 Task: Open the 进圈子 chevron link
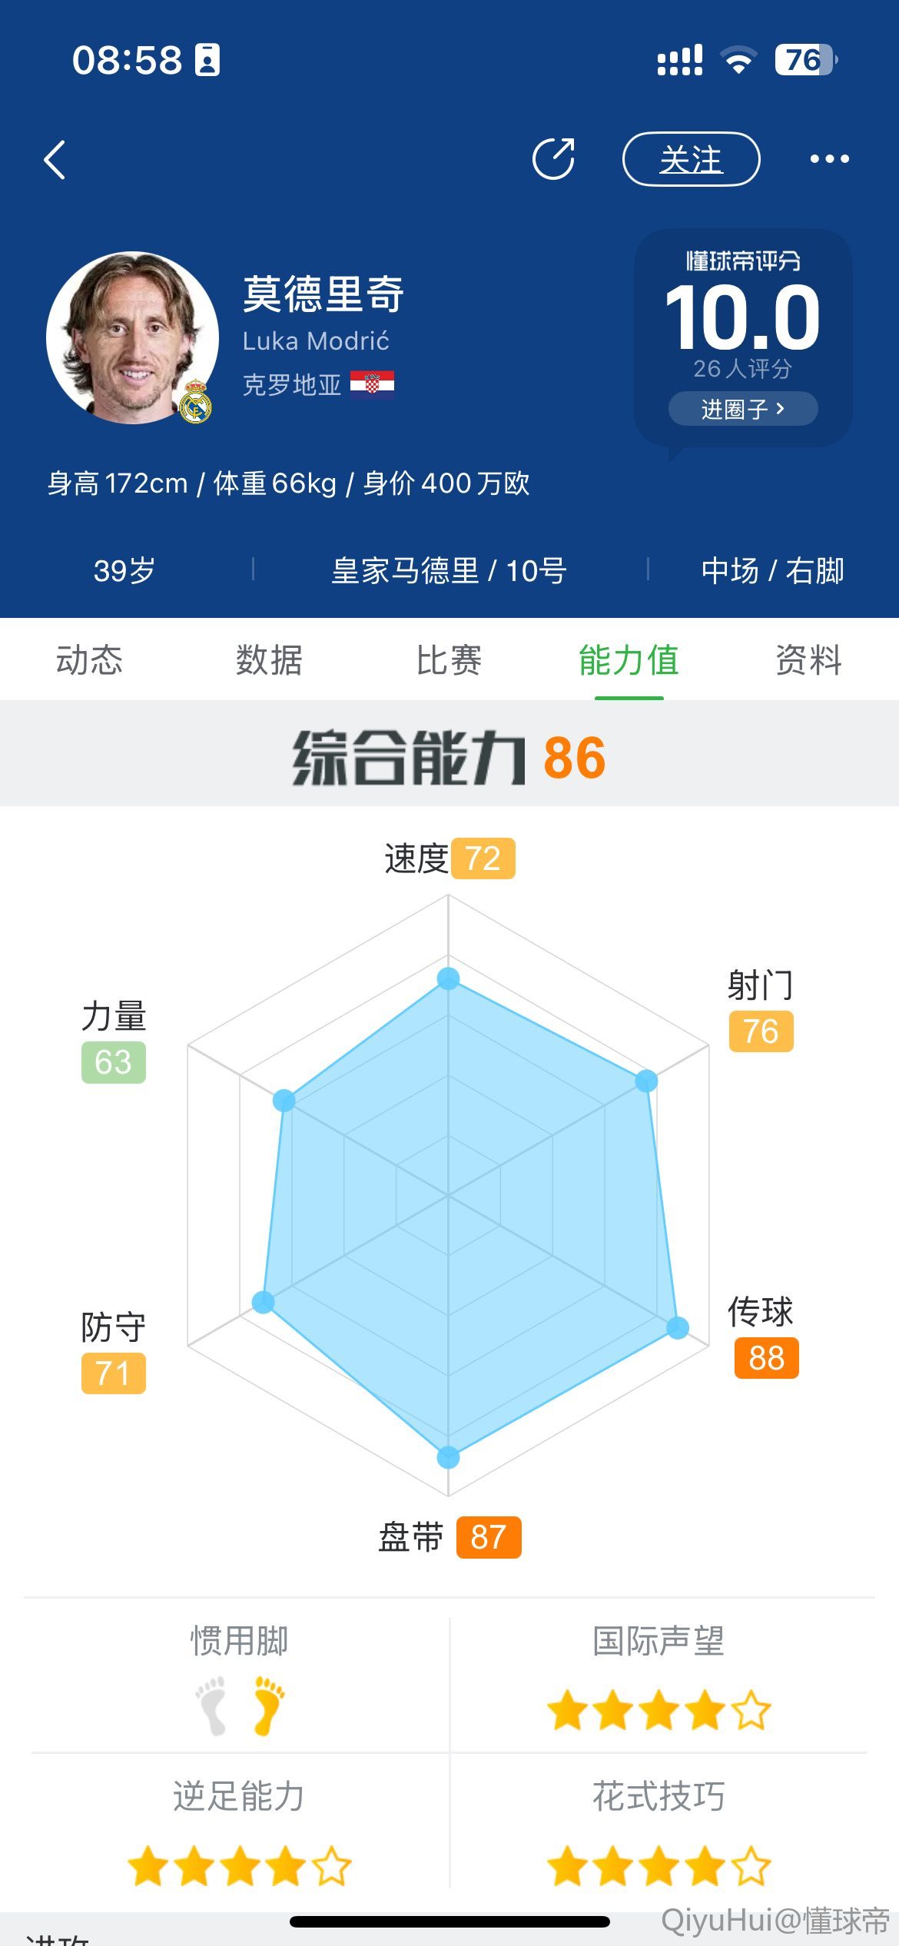coord(743,408)
